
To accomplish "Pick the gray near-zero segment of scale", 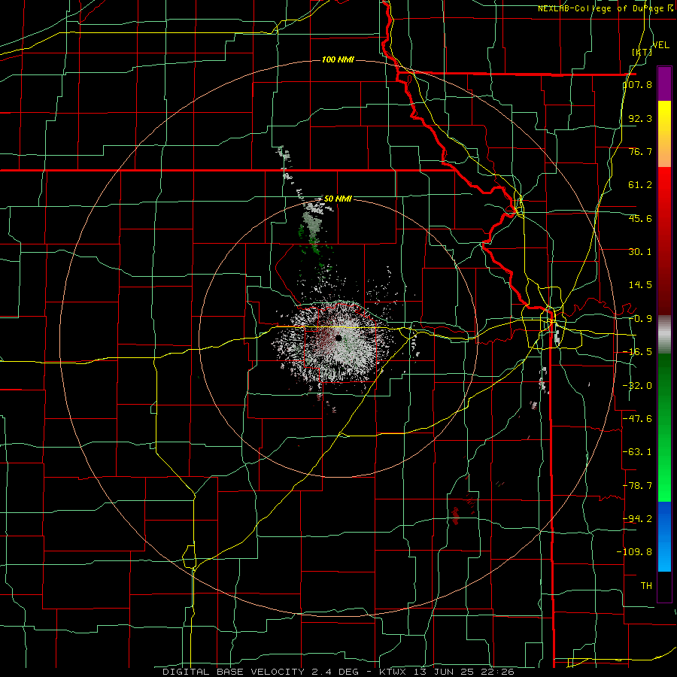I will click(664, 335).
